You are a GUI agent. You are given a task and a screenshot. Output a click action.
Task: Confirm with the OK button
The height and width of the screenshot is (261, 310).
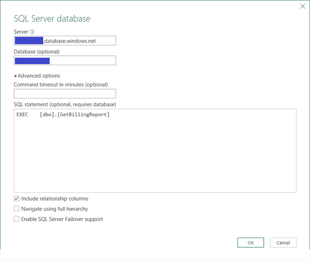[x=251, y=243]
